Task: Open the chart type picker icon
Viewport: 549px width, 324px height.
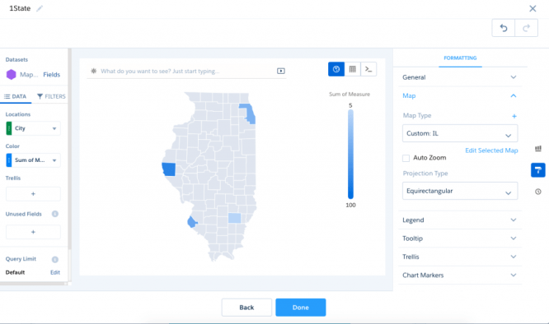Action: [538, 149]
